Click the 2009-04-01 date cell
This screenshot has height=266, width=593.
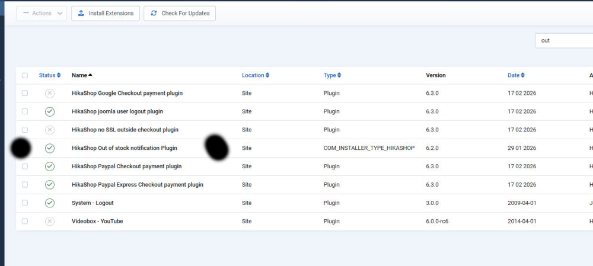tap(522, 203)
